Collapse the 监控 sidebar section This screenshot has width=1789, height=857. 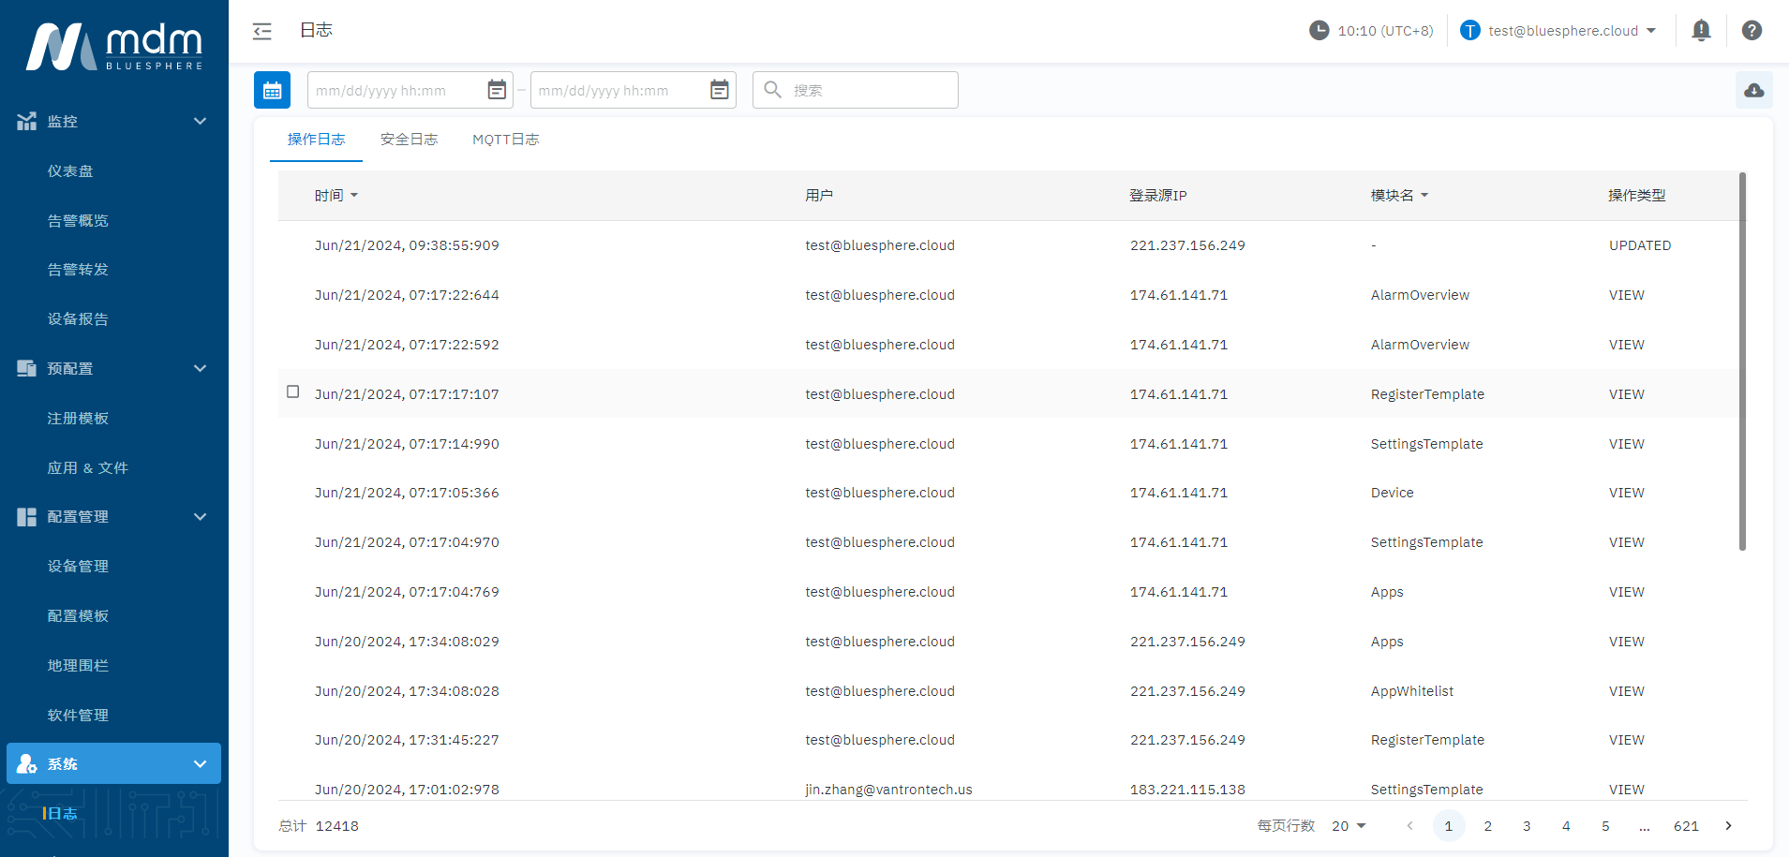click(200, 122)
